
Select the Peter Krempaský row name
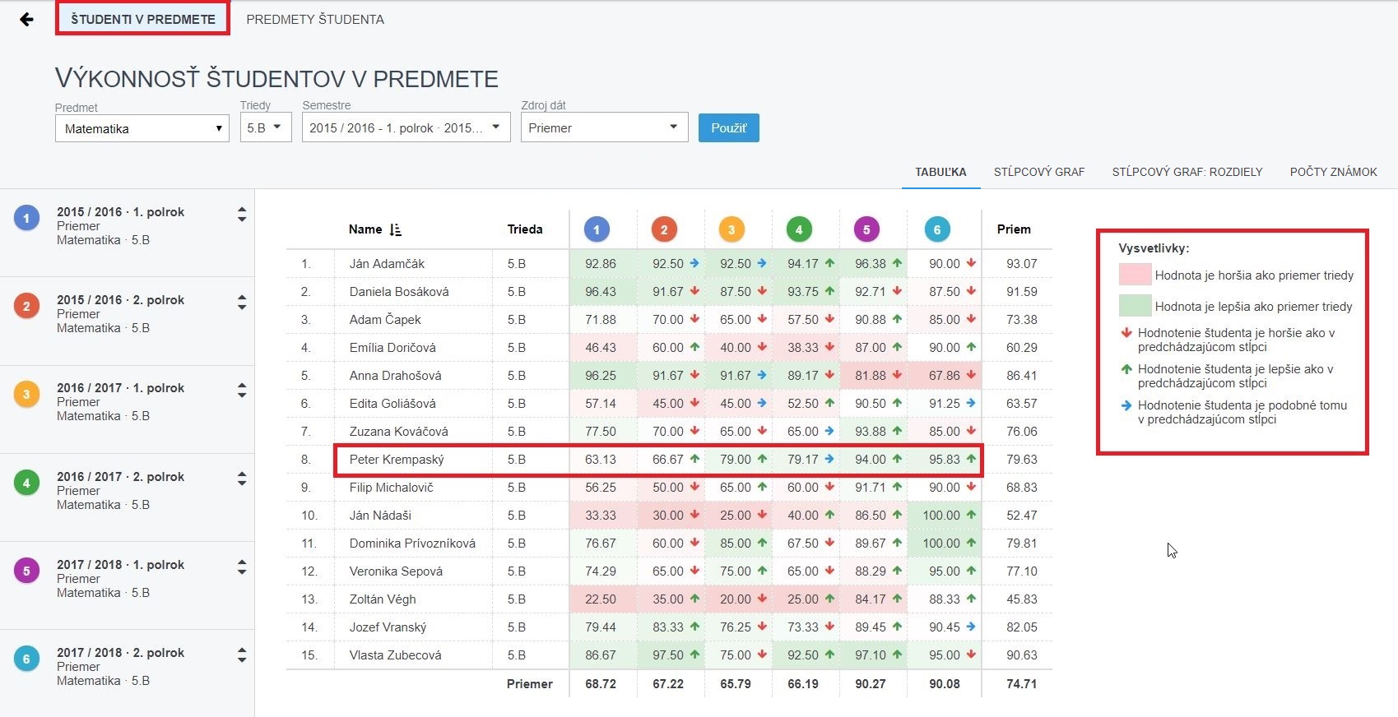pos(397,460)
